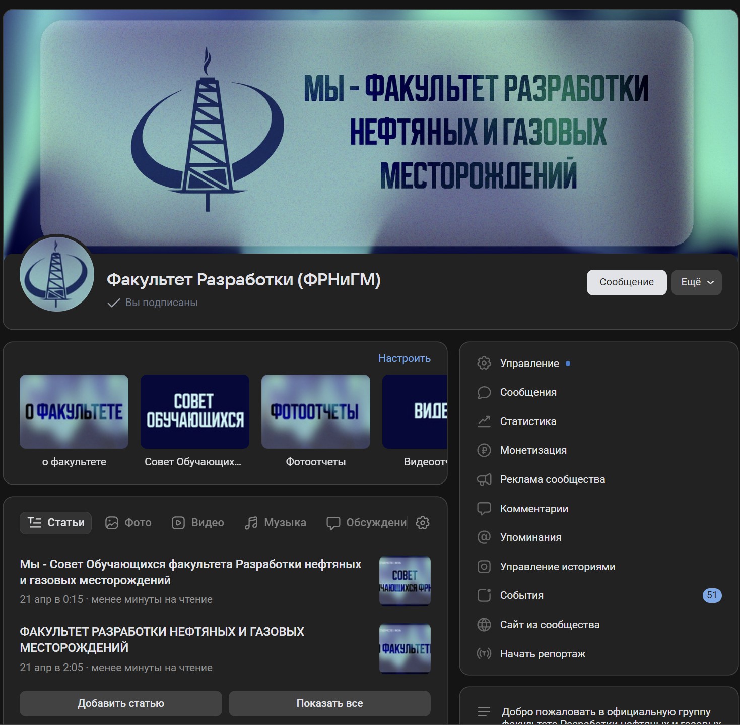The width and height of the screenshot is (740, 725).
Task: Click the о факультете caption text
Action: coord(74,462)
